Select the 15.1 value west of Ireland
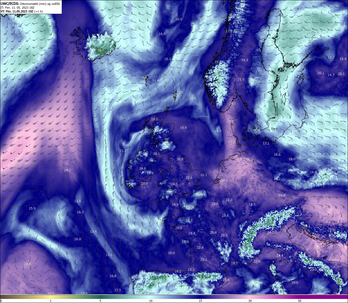The width and height of the screenshot is (348, 303). [x=123, y=151]
